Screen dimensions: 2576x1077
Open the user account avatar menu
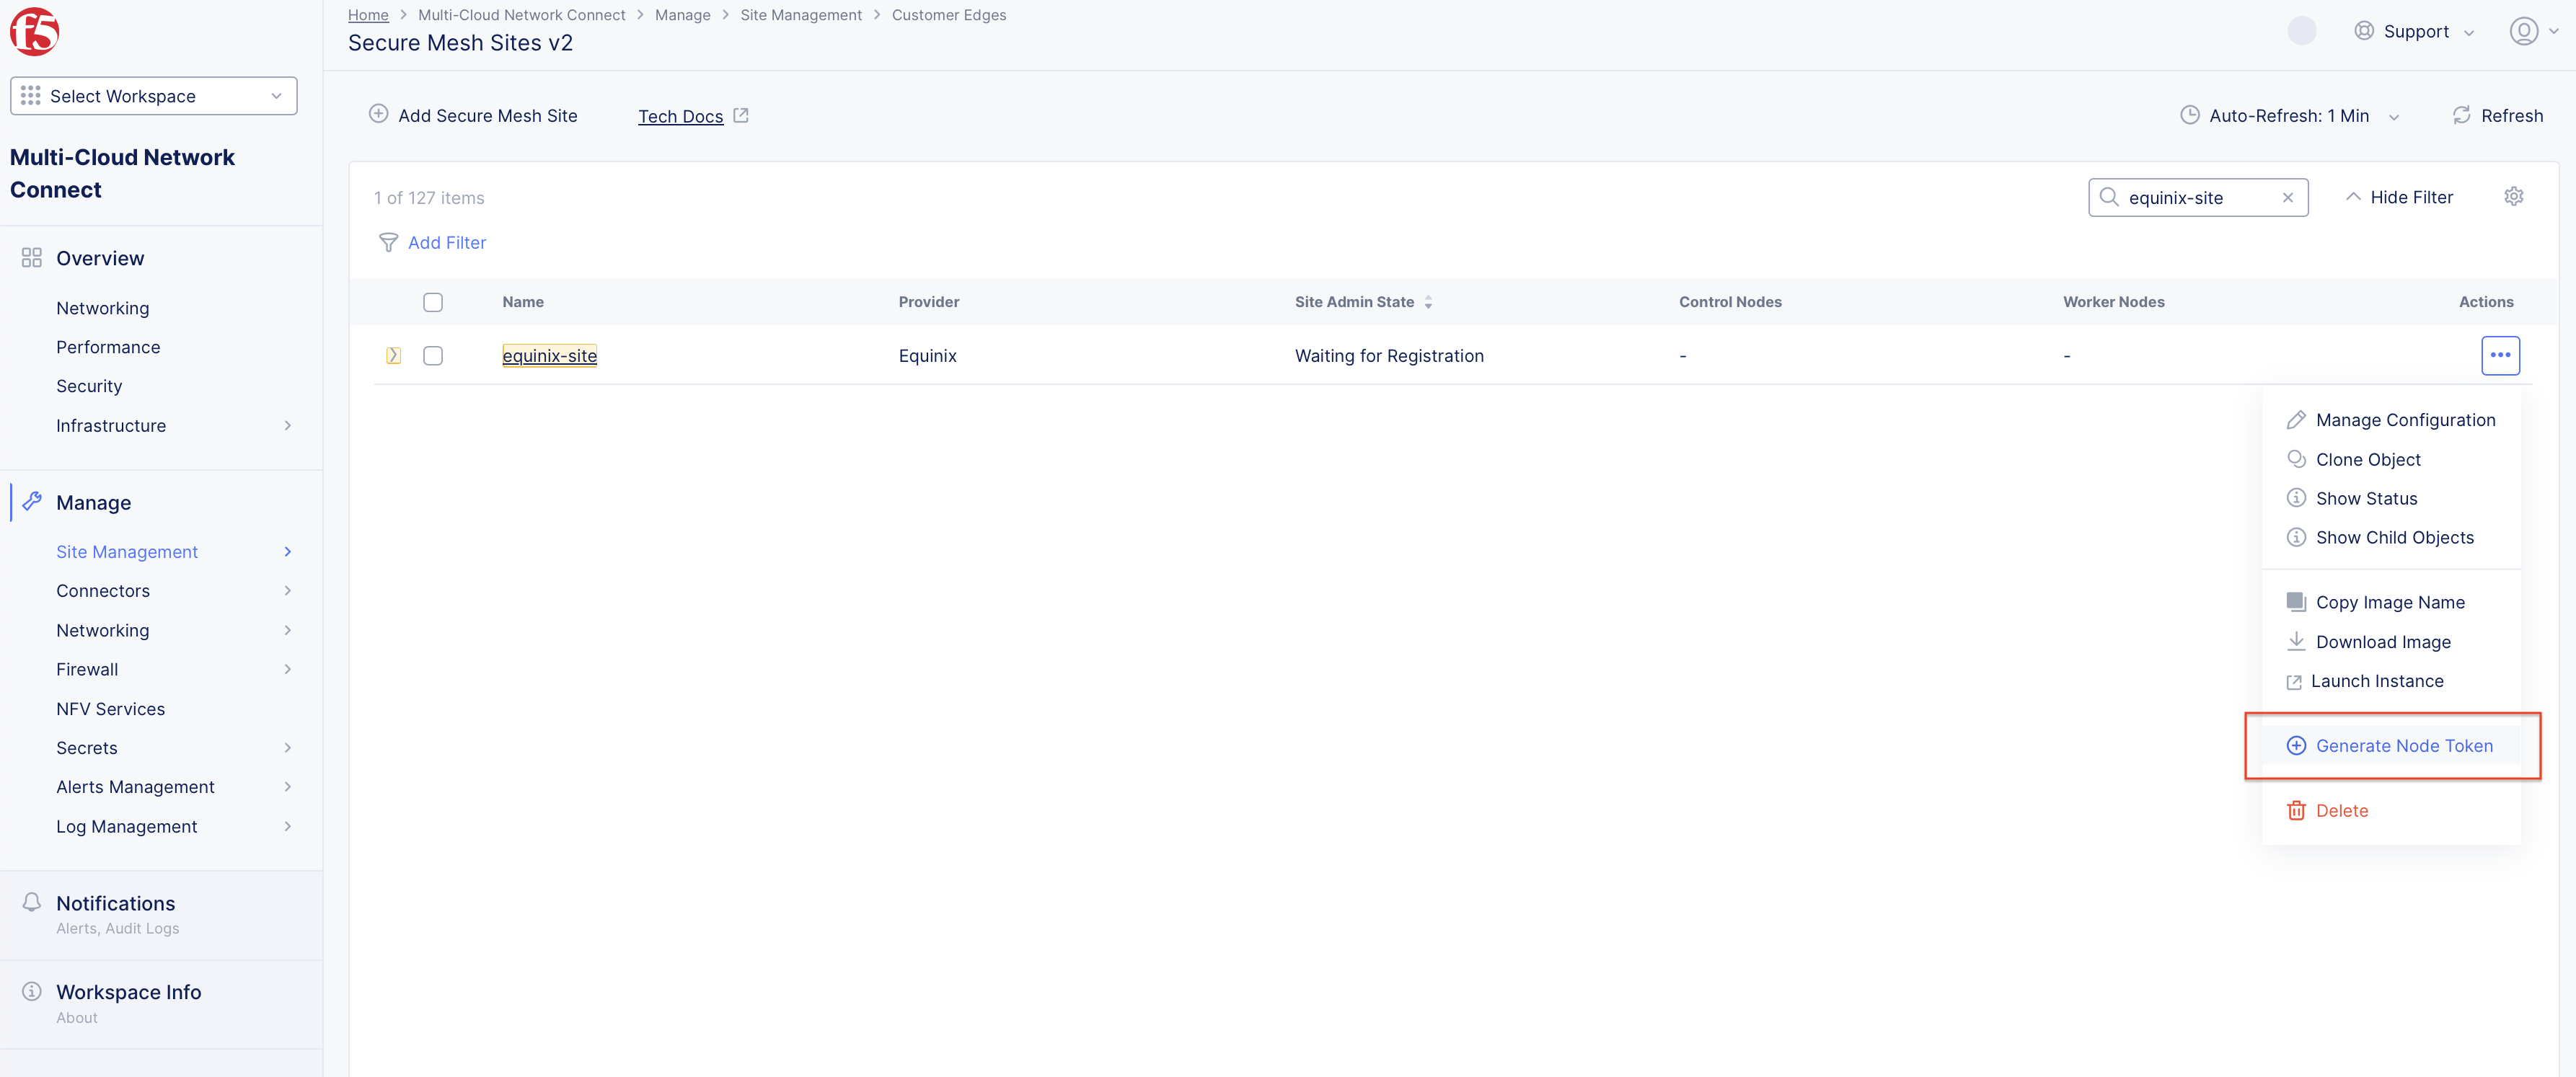tap(2523, 31)
